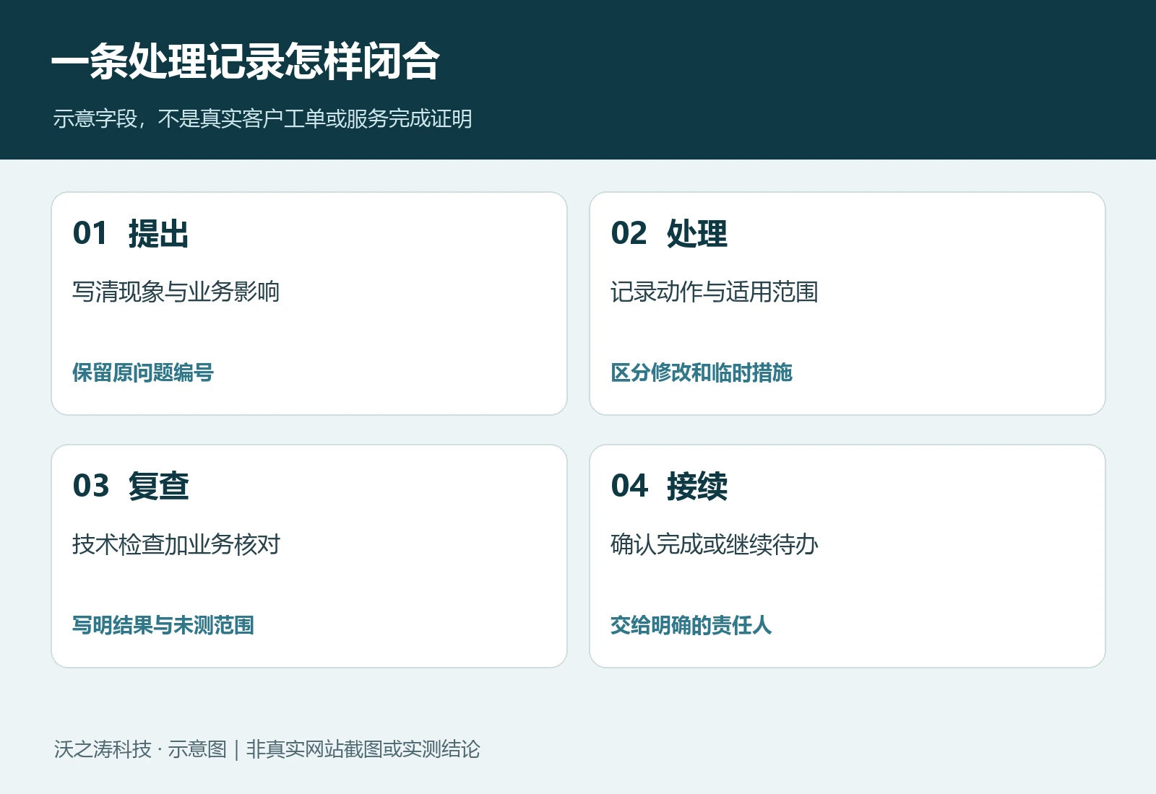Select the text 技术检查加业务核对
Viewport: 1156px width, 794px height.
coord(176,544)
